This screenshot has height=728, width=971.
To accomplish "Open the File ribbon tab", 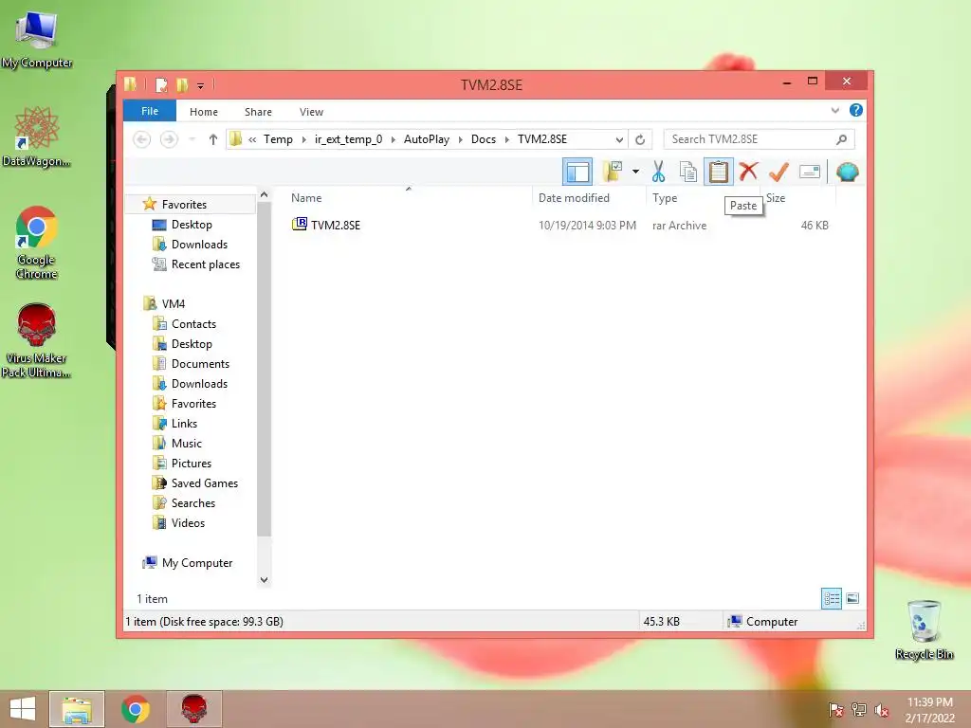I will pos(150,112).
